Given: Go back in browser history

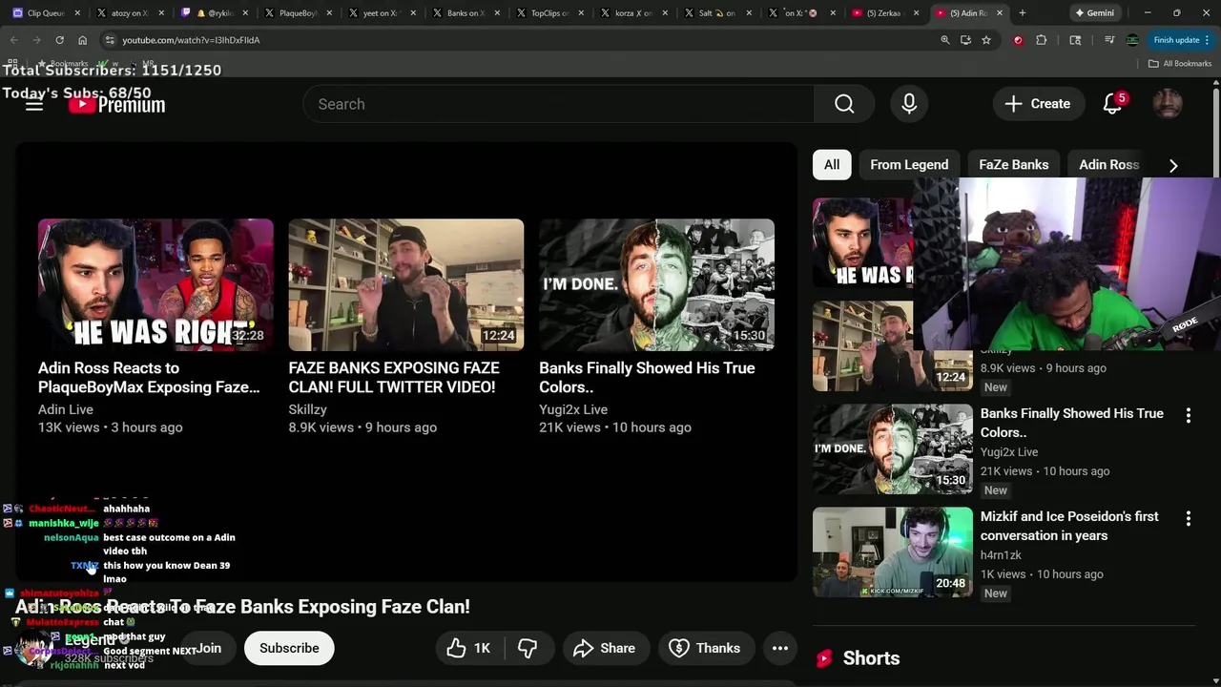Looking at the screenshot, I should pos(13,40).
